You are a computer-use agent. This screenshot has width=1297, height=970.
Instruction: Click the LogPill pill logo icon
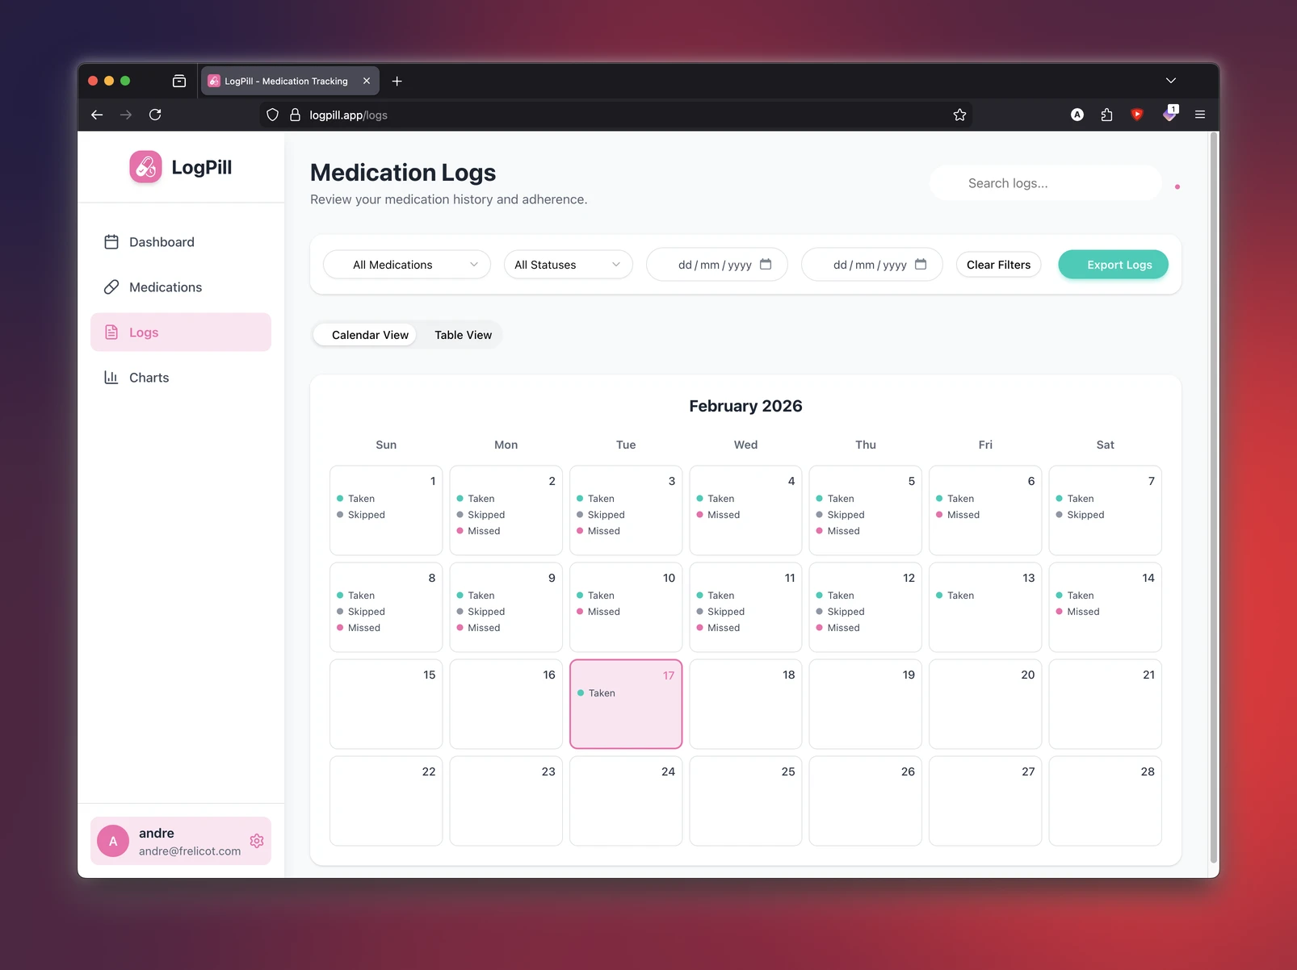point(145,167)
